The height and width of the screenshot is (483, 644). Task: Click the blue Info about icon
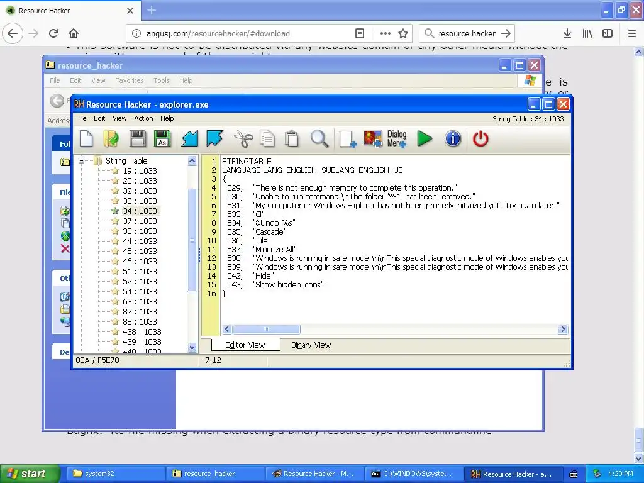pyautogui.click(x=453, y=139)
